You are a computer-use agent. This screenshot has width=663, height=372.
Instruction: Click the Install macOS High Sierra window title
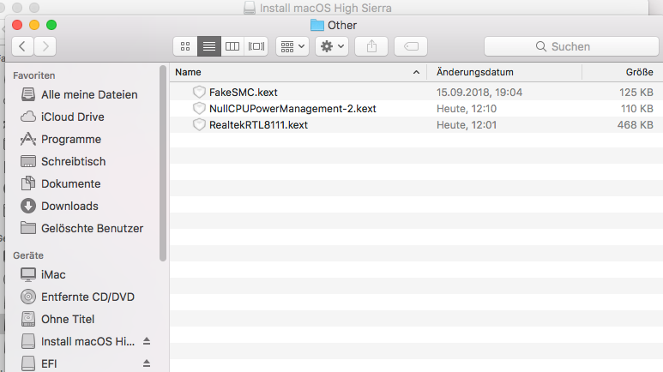pos(326,8)
